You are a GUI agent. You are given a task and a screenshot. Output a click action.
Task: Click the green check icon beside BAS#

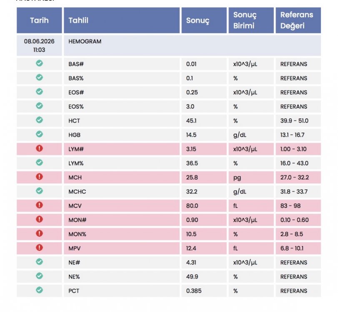pyautogui.click(x=39, y=63)
